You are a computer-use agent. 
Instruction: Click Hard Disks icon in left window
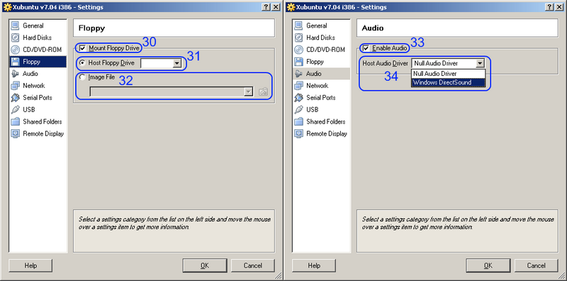(x=15, y=38)
